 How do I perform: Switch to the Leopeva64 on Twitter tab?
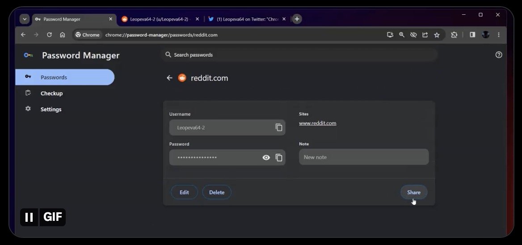(x=246, y=19)
